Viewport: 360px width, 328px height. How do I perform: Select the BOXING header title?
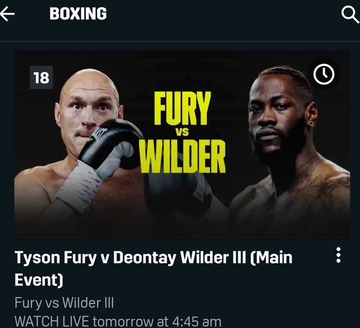[78, 14]
